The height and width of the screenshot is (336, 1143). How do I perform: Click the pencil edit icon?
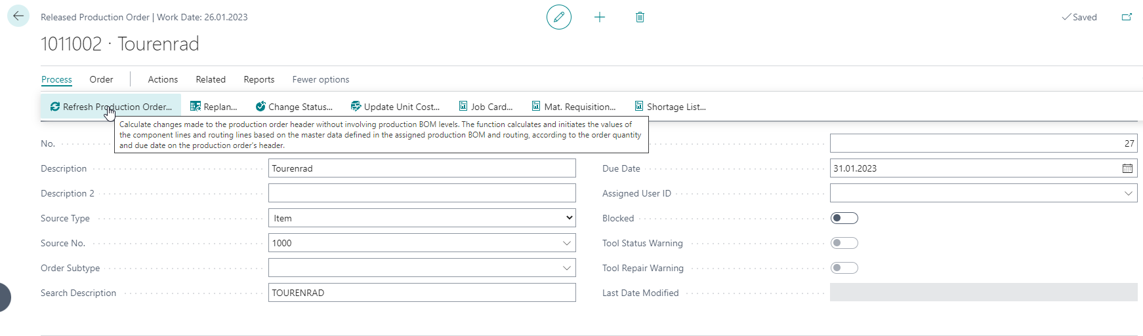click(x=559, y=17)
